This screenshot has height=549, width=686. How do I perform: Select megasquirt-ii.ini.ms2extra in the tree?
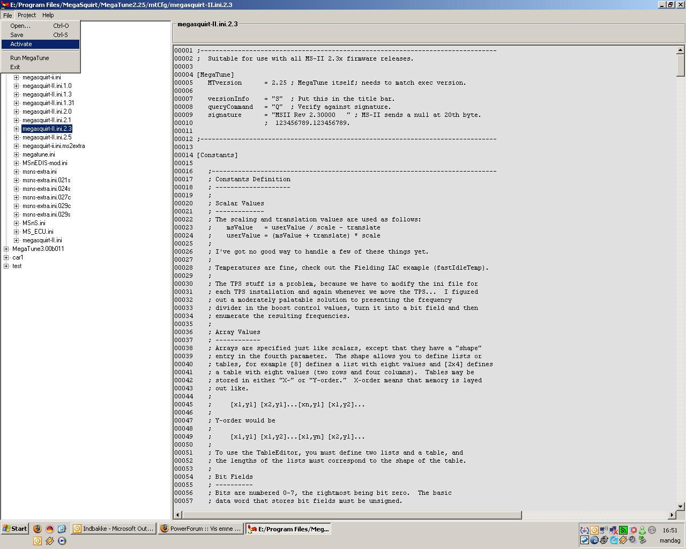[x=54, y=146]
